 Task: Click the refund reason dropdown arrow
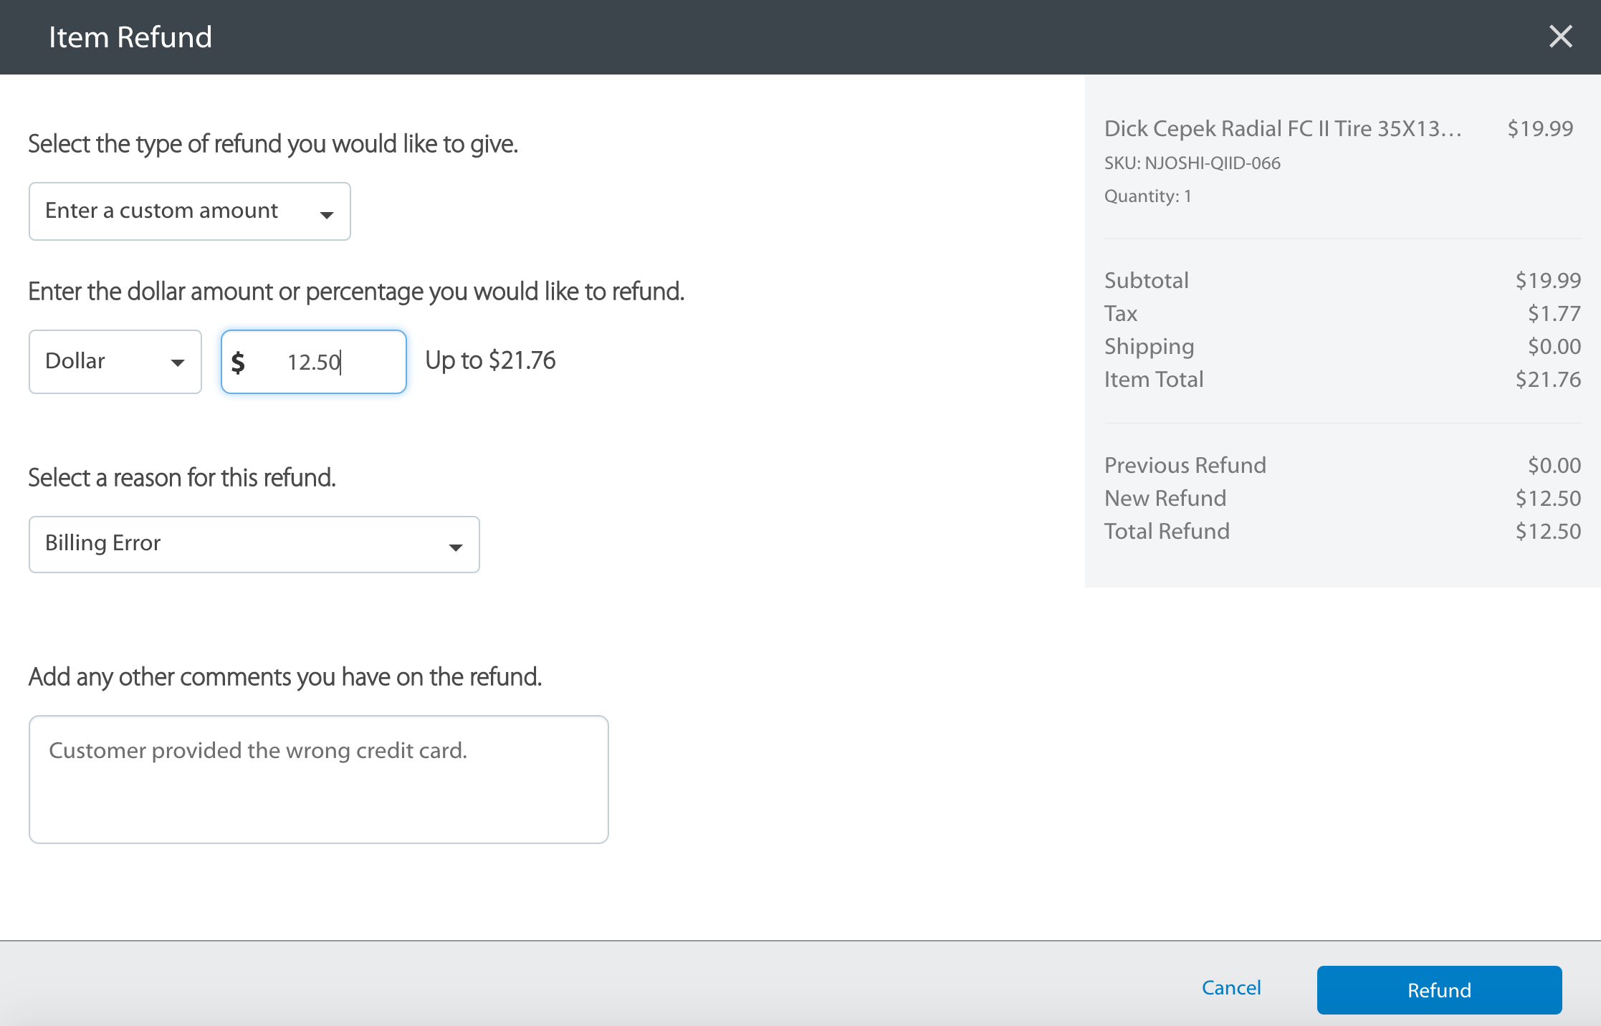point(455,547)
